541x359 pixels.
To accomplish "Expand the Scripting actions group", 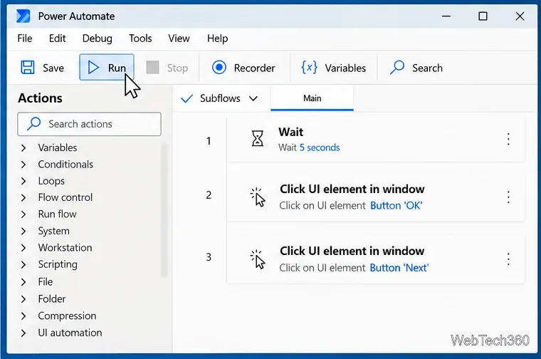I will point(23,265).
